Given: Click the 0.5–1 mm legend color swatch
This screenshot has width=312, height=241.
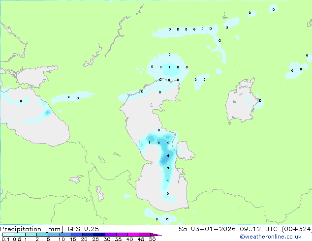Looking at the screenshot, I should (20, 235).
